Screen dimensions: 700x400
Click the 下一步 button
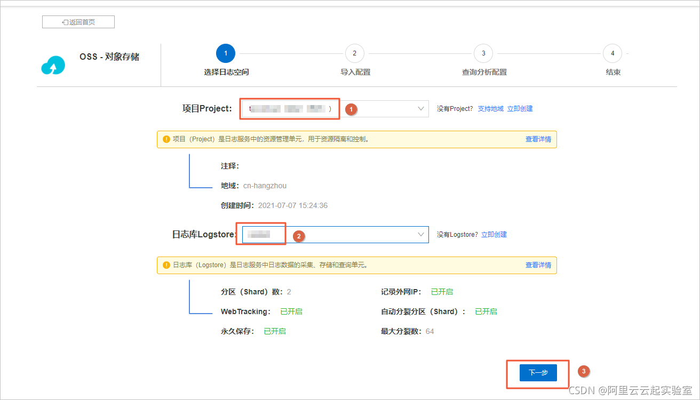pos(537,373)
